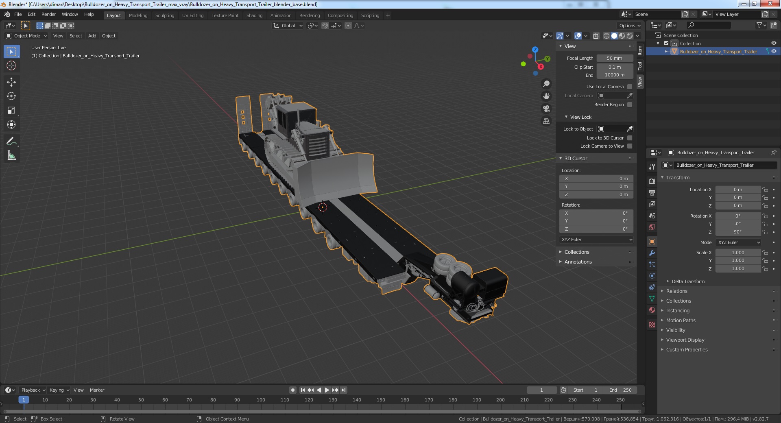The width and height of the screenshot is (781, 423).
Task: Select the Rotate tool
Action: coord(11,96)
